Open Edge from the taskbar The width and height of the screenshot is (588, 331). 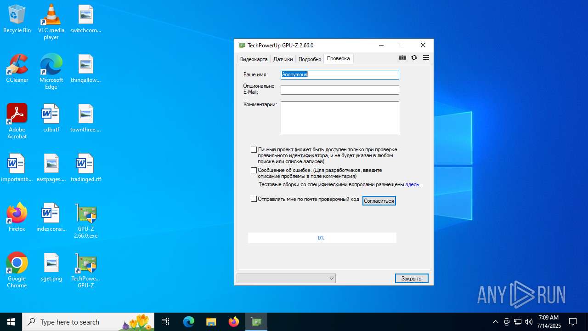click(x=189, y=322)
